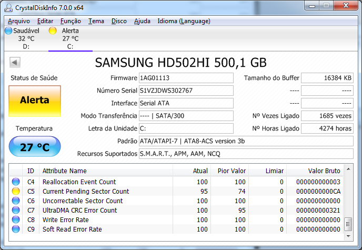Click the buffer size field 16384 KB
Viewport: 362px width, 250px height.
point(327,78)
